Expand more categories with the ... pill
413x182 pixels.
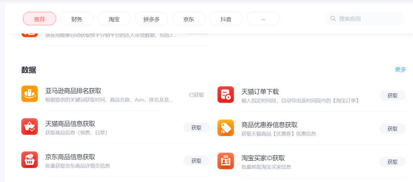263,19
